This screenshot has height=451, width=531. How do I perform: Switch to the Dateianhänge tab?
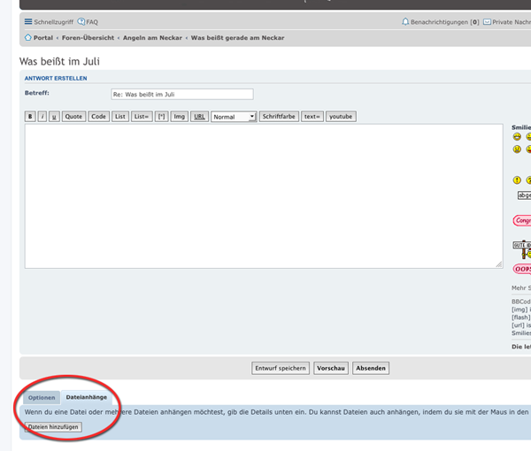pyautogui.click(x=87, y=397)
